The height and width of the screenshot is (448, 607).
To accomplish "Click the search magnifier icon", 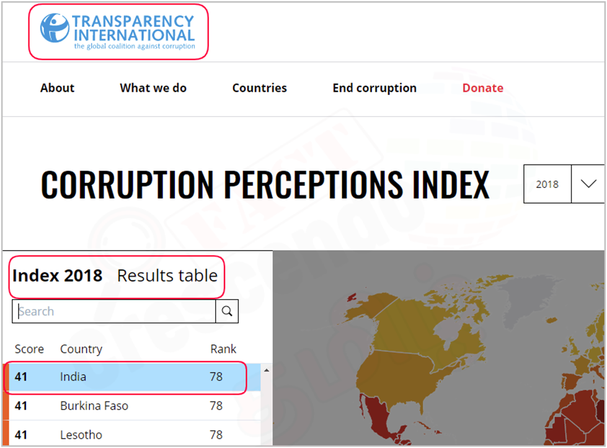I will 227,311.
